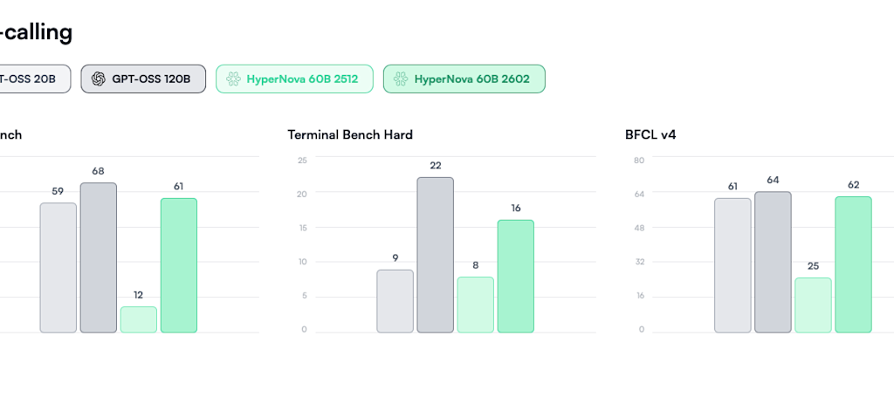This screenshot has height=411, width=894.
Task: Click the green bar valued 16
Action: pos(515,276)
